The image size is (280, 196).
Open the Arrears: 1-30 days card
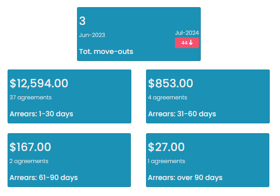[69, 97]
